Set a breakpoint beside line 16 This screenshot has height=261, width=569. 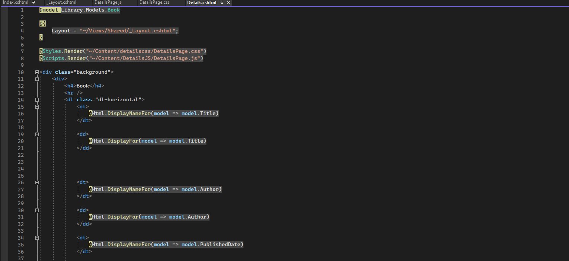pos(4,114)
